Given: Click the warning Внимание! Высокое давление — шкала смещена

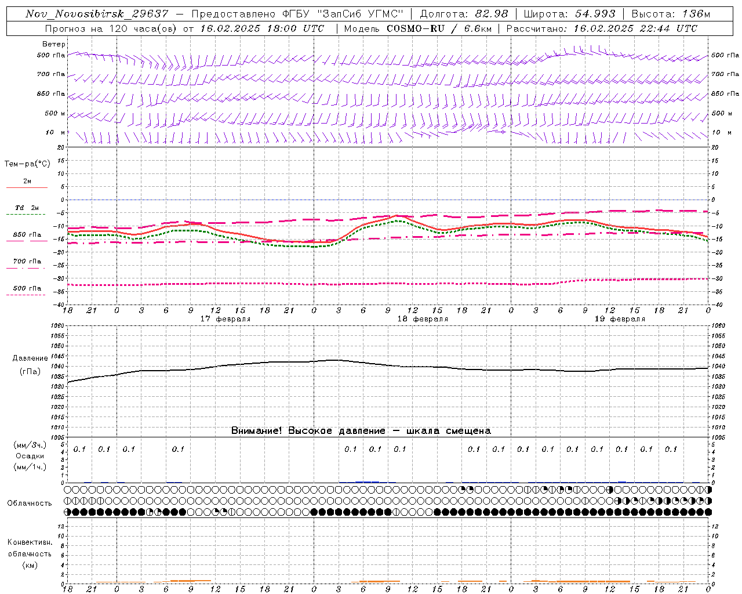Looking at the screenshot, I should click(x=361, y=431).
